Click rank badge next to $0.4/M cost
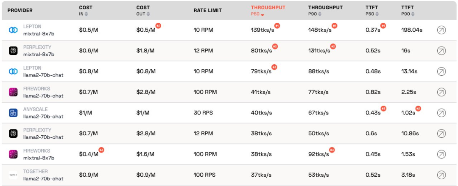The height and width of the screenshot is (186, 458). tap(101, 150)
